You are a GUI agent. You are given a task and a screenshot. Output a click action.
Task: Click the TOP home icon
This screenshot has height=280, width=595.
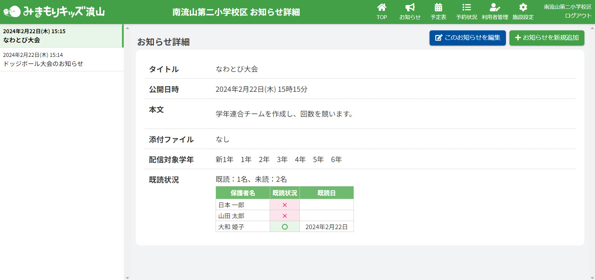click(x=381, y=7)
